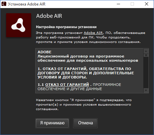The height and width of the screenshot is (135, 154).
Task: Click the installer icon in the title bar
Action: pos(4,4)
